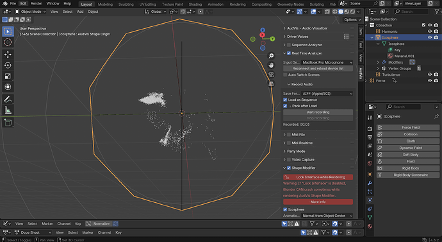Open the Object Data properties tab
The image size is (442, 242).
click(x=370, y=218)
